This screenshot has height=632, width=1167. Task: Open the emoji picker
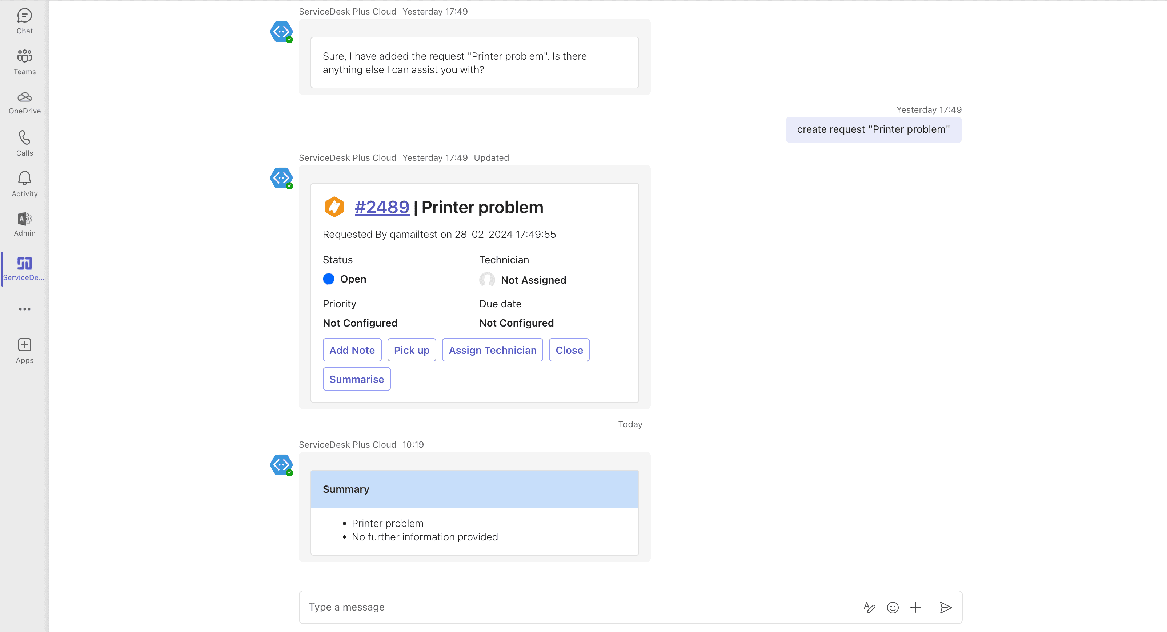pos(893,608)
